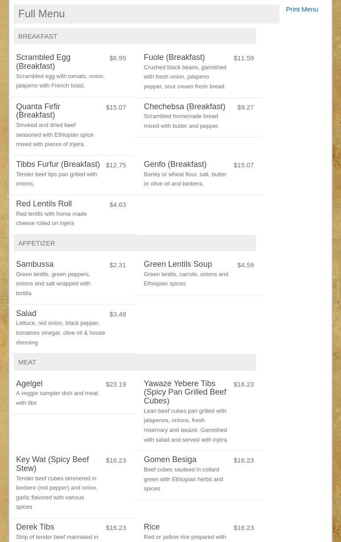Select the Agelgel meat dish title
The width and height of the screenshot is (341, 542).
[x=29, y=384]
